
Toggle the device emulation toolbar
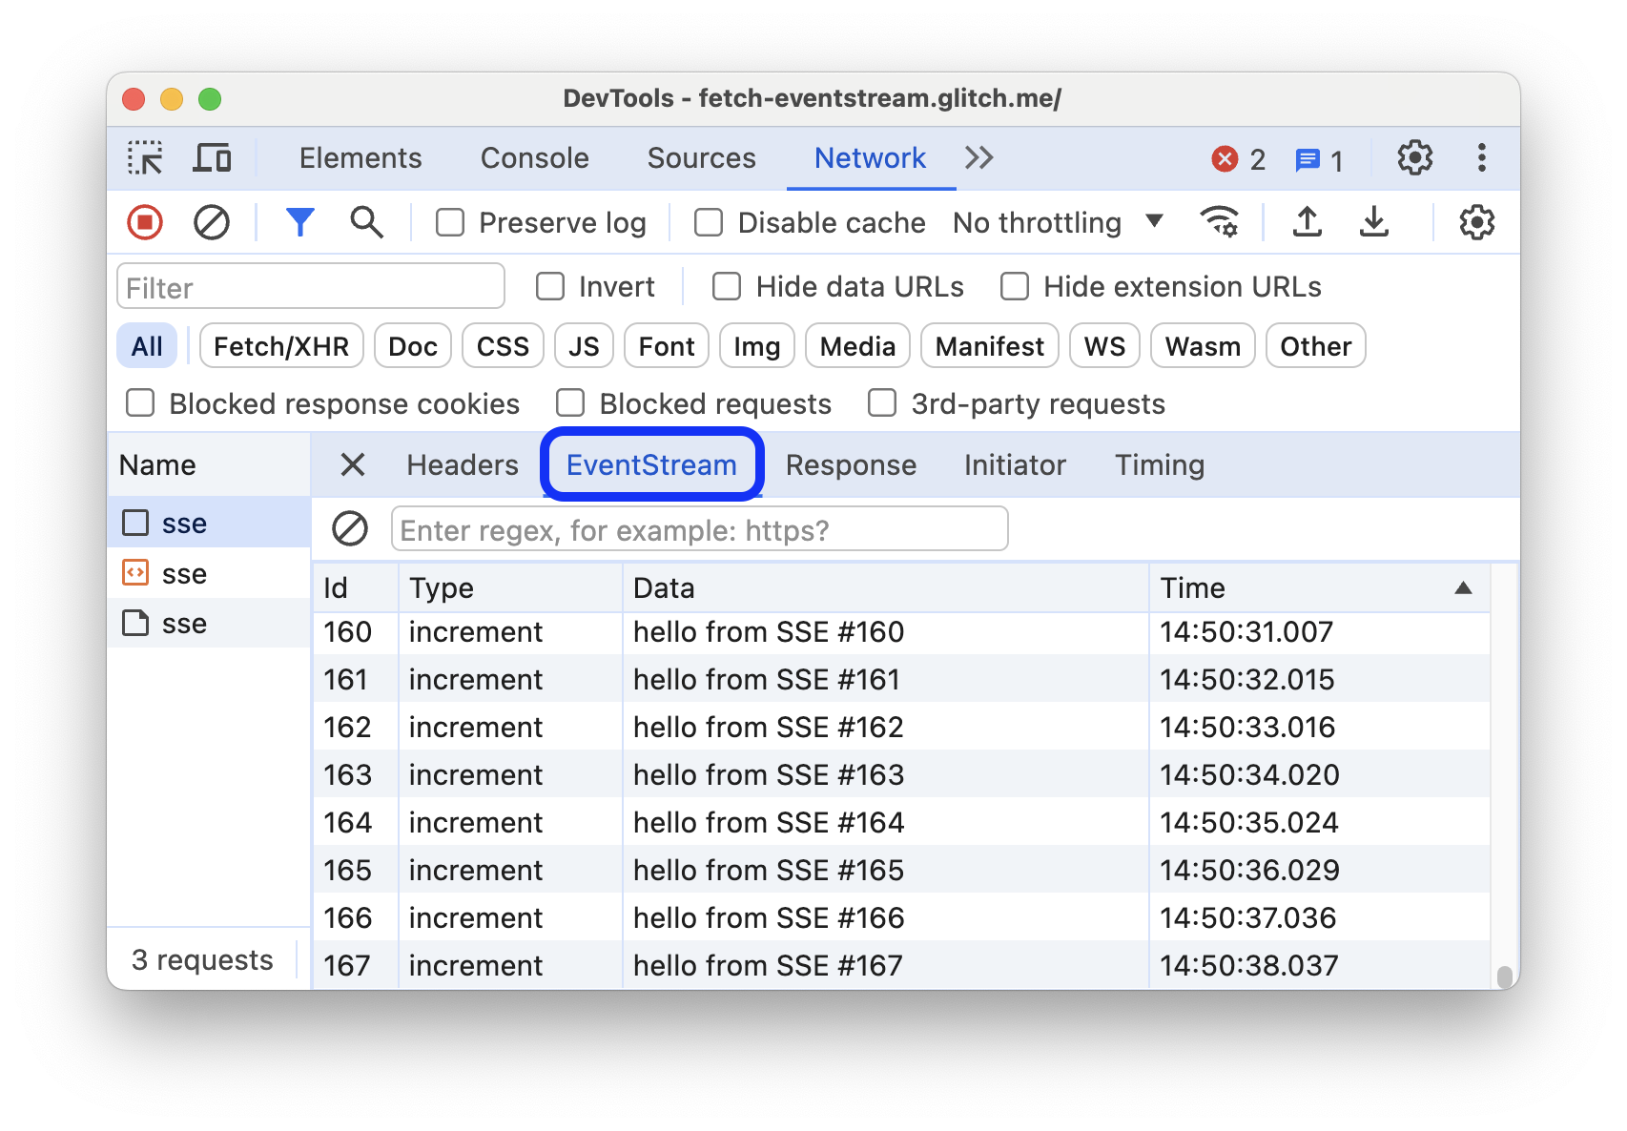coord(213,157)
